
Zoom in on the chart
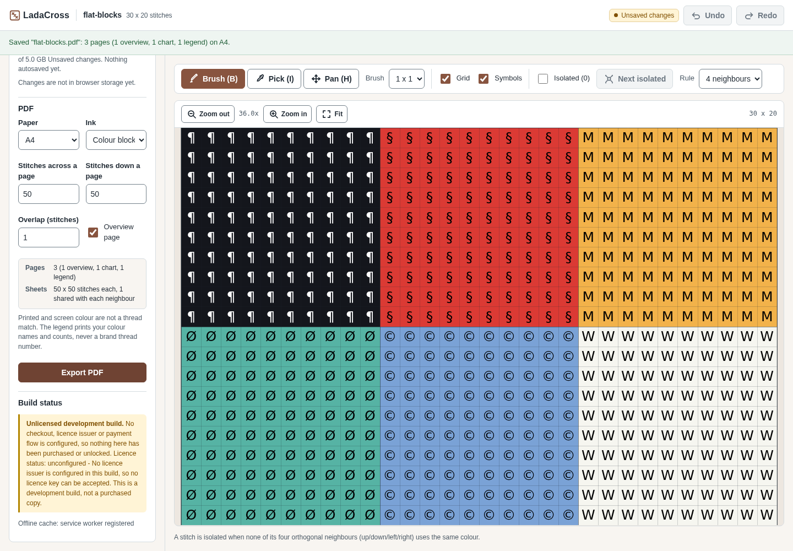(287, 114)
